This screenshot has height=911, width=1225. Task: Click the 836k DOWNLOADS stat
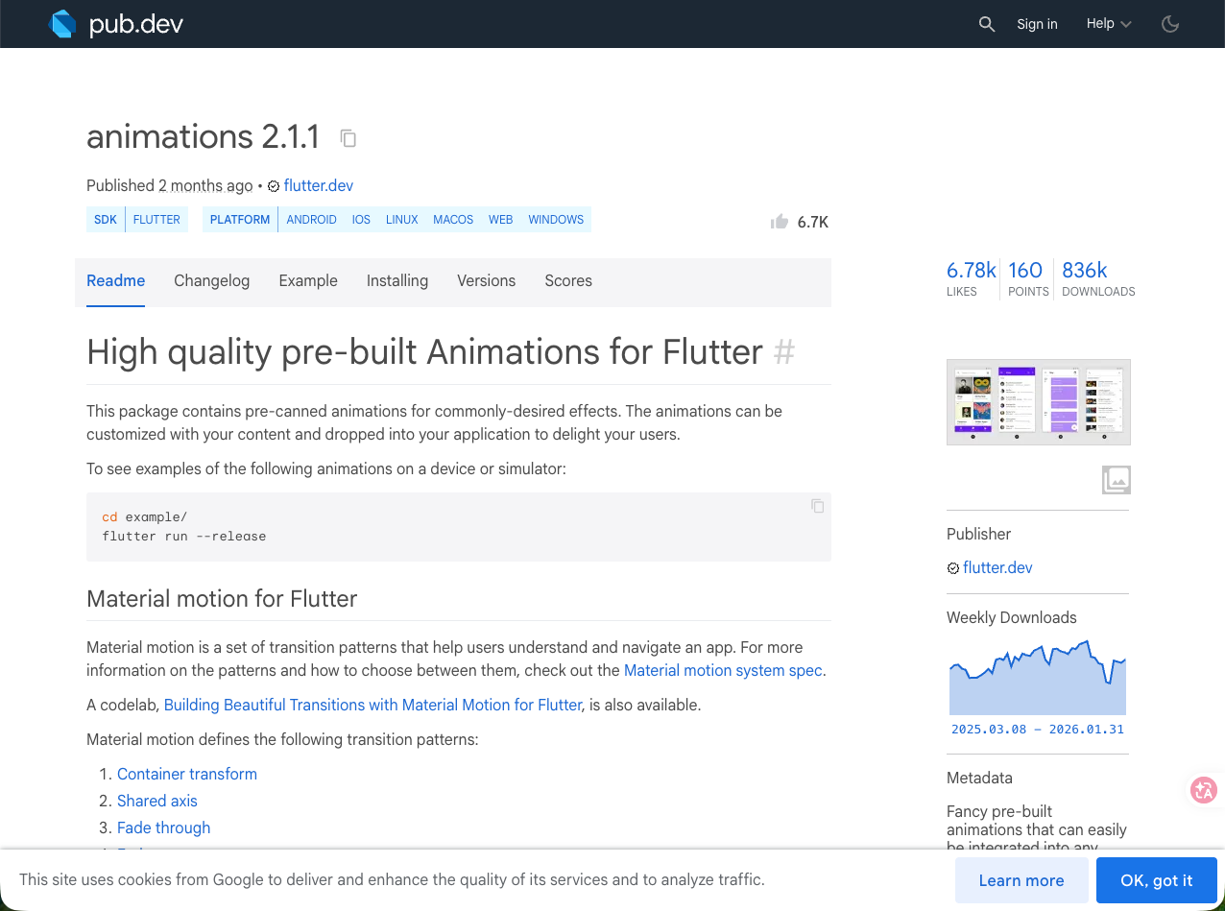pyautogui.click(x=1098, y=278)
